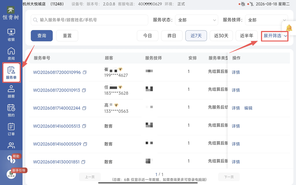Copy order number WO20260817200010996

click(x=85, y=72)
